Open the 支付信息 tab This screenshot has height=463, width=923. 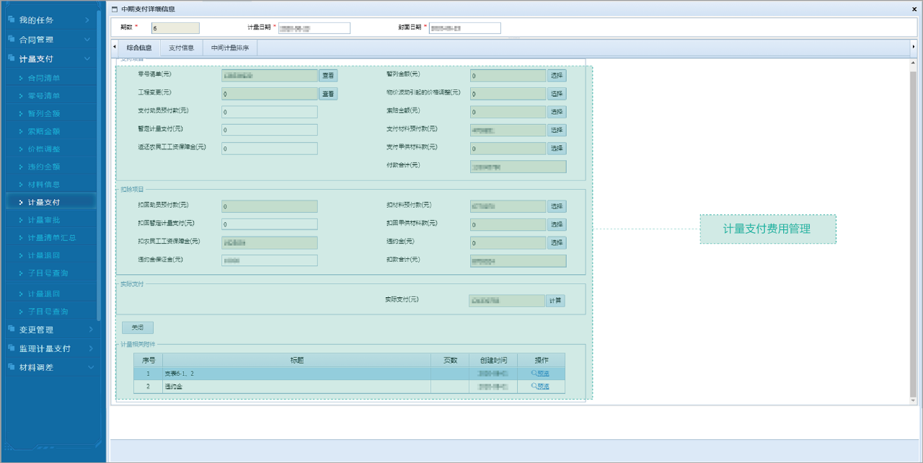[x=181, y=48]
